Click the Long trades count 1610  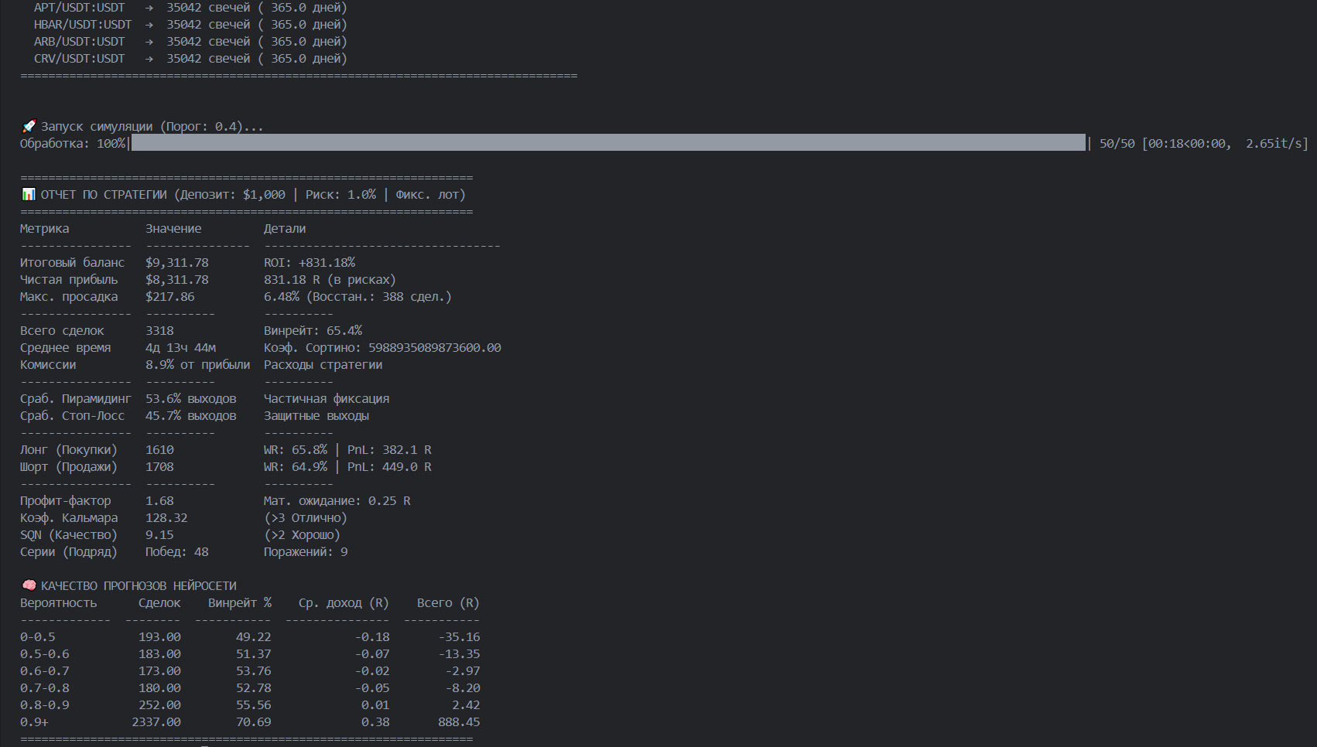(x=159, y=450)
